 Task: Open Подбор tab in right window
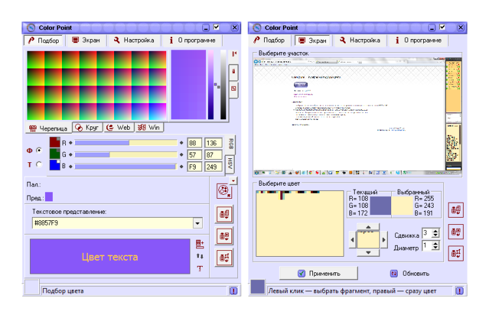tap(269, 40)
